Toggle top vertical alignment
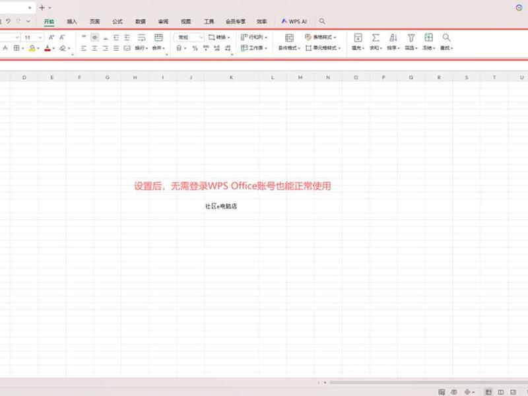 [84, 38]
